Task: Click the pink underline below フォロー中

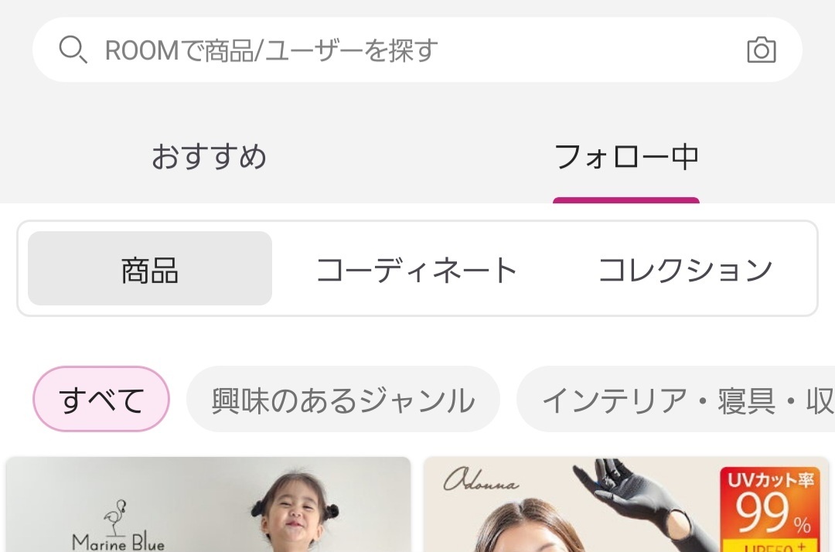Action: pos(626,200)
